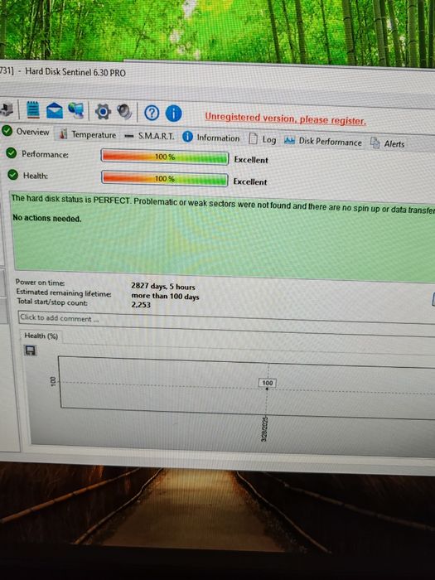Switch to the Information tab
The width and height of the screenshot is (435, 580).
(x=211, y=138)
